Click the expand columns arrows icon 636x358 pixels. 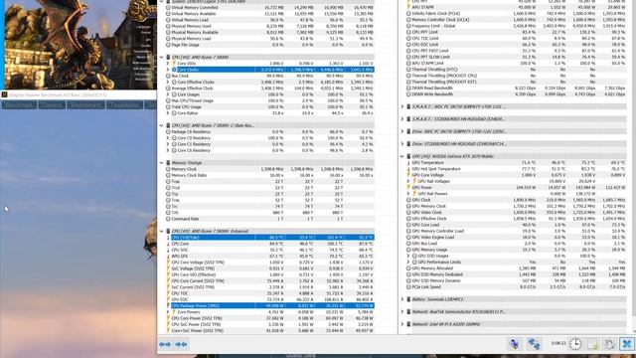[165, 345]
